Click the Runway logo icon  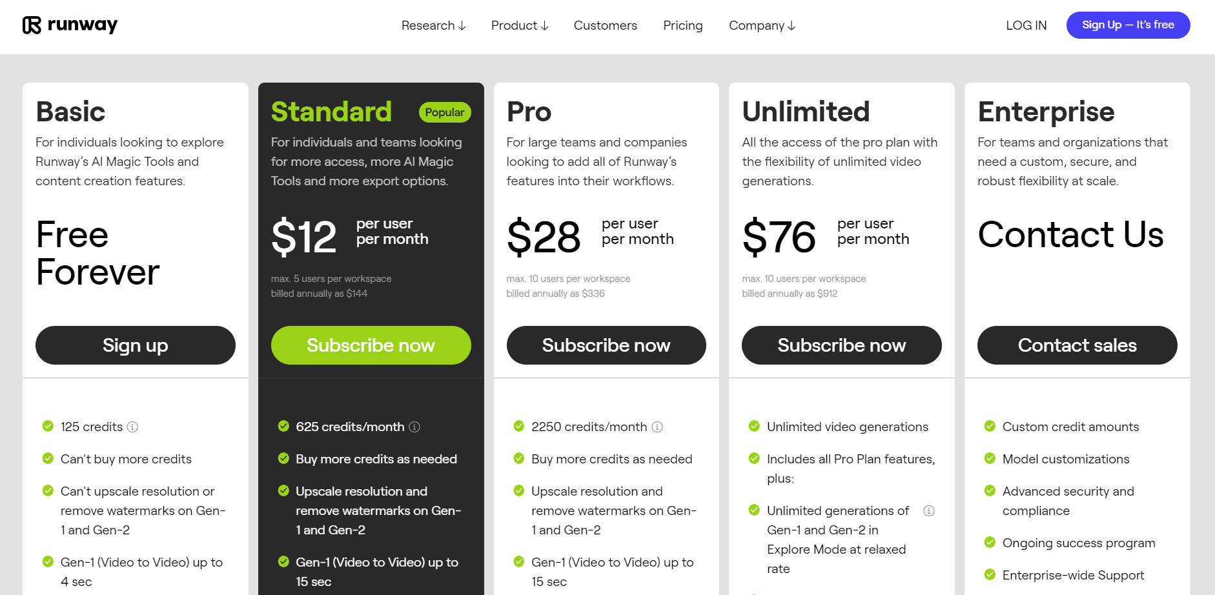[32, 25]
